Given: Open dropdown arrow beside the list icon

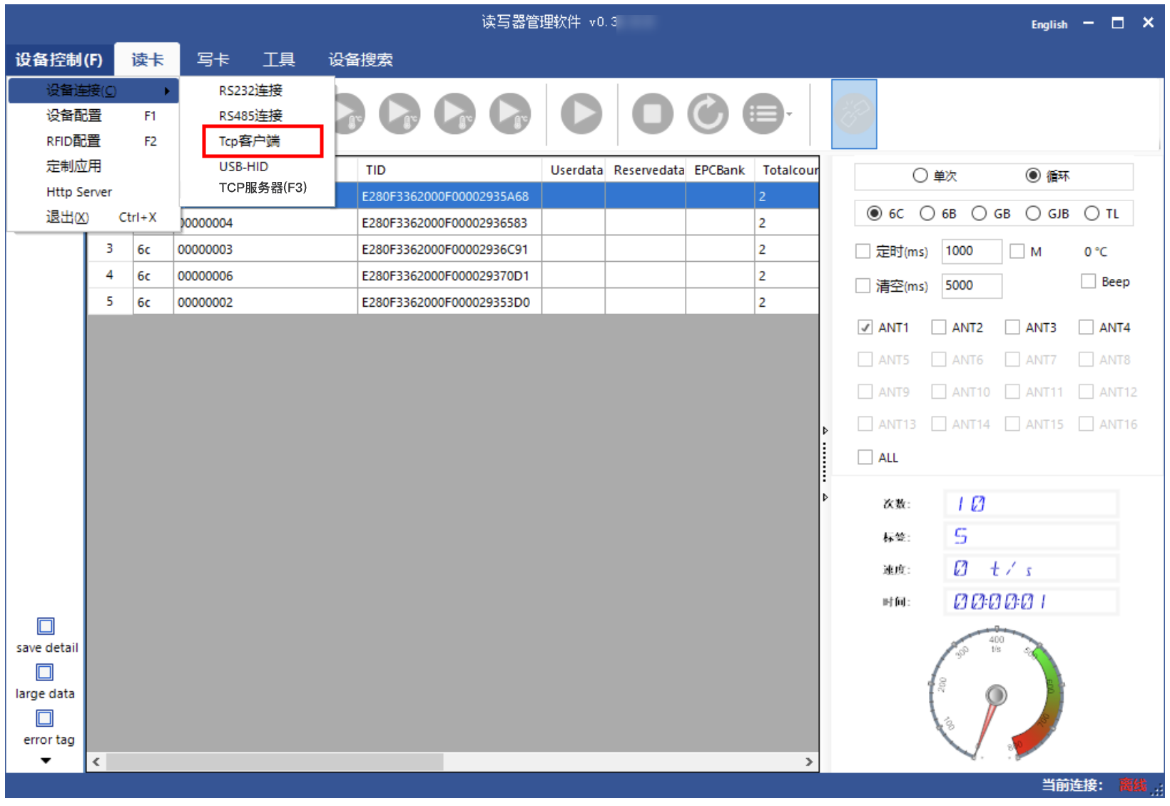Looking at the screenshot, I should point(789,114).
